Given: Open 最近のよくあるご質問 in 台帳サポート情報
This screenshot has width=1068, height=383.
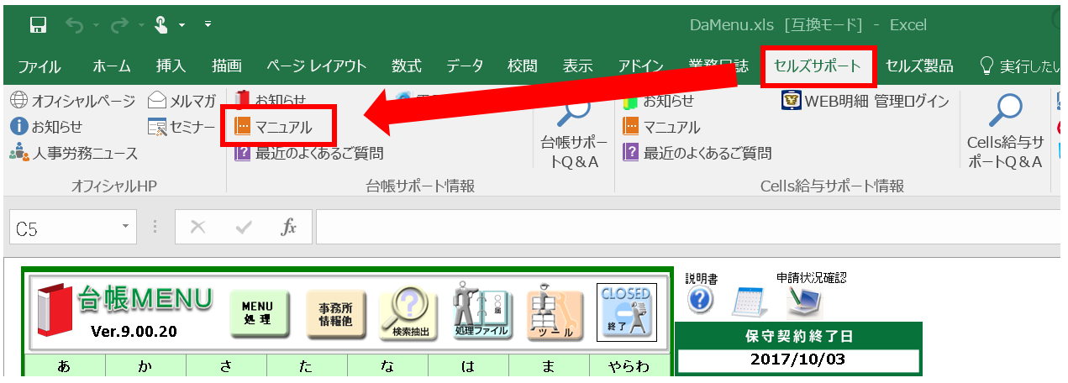Looking at the screenshot, I should click(308, 153).
